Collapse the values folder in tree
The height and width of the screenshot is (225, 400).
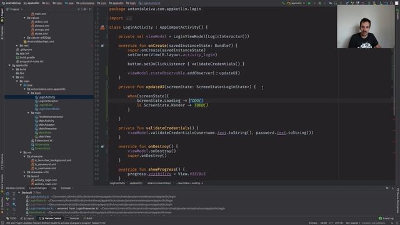coord(24,18)
